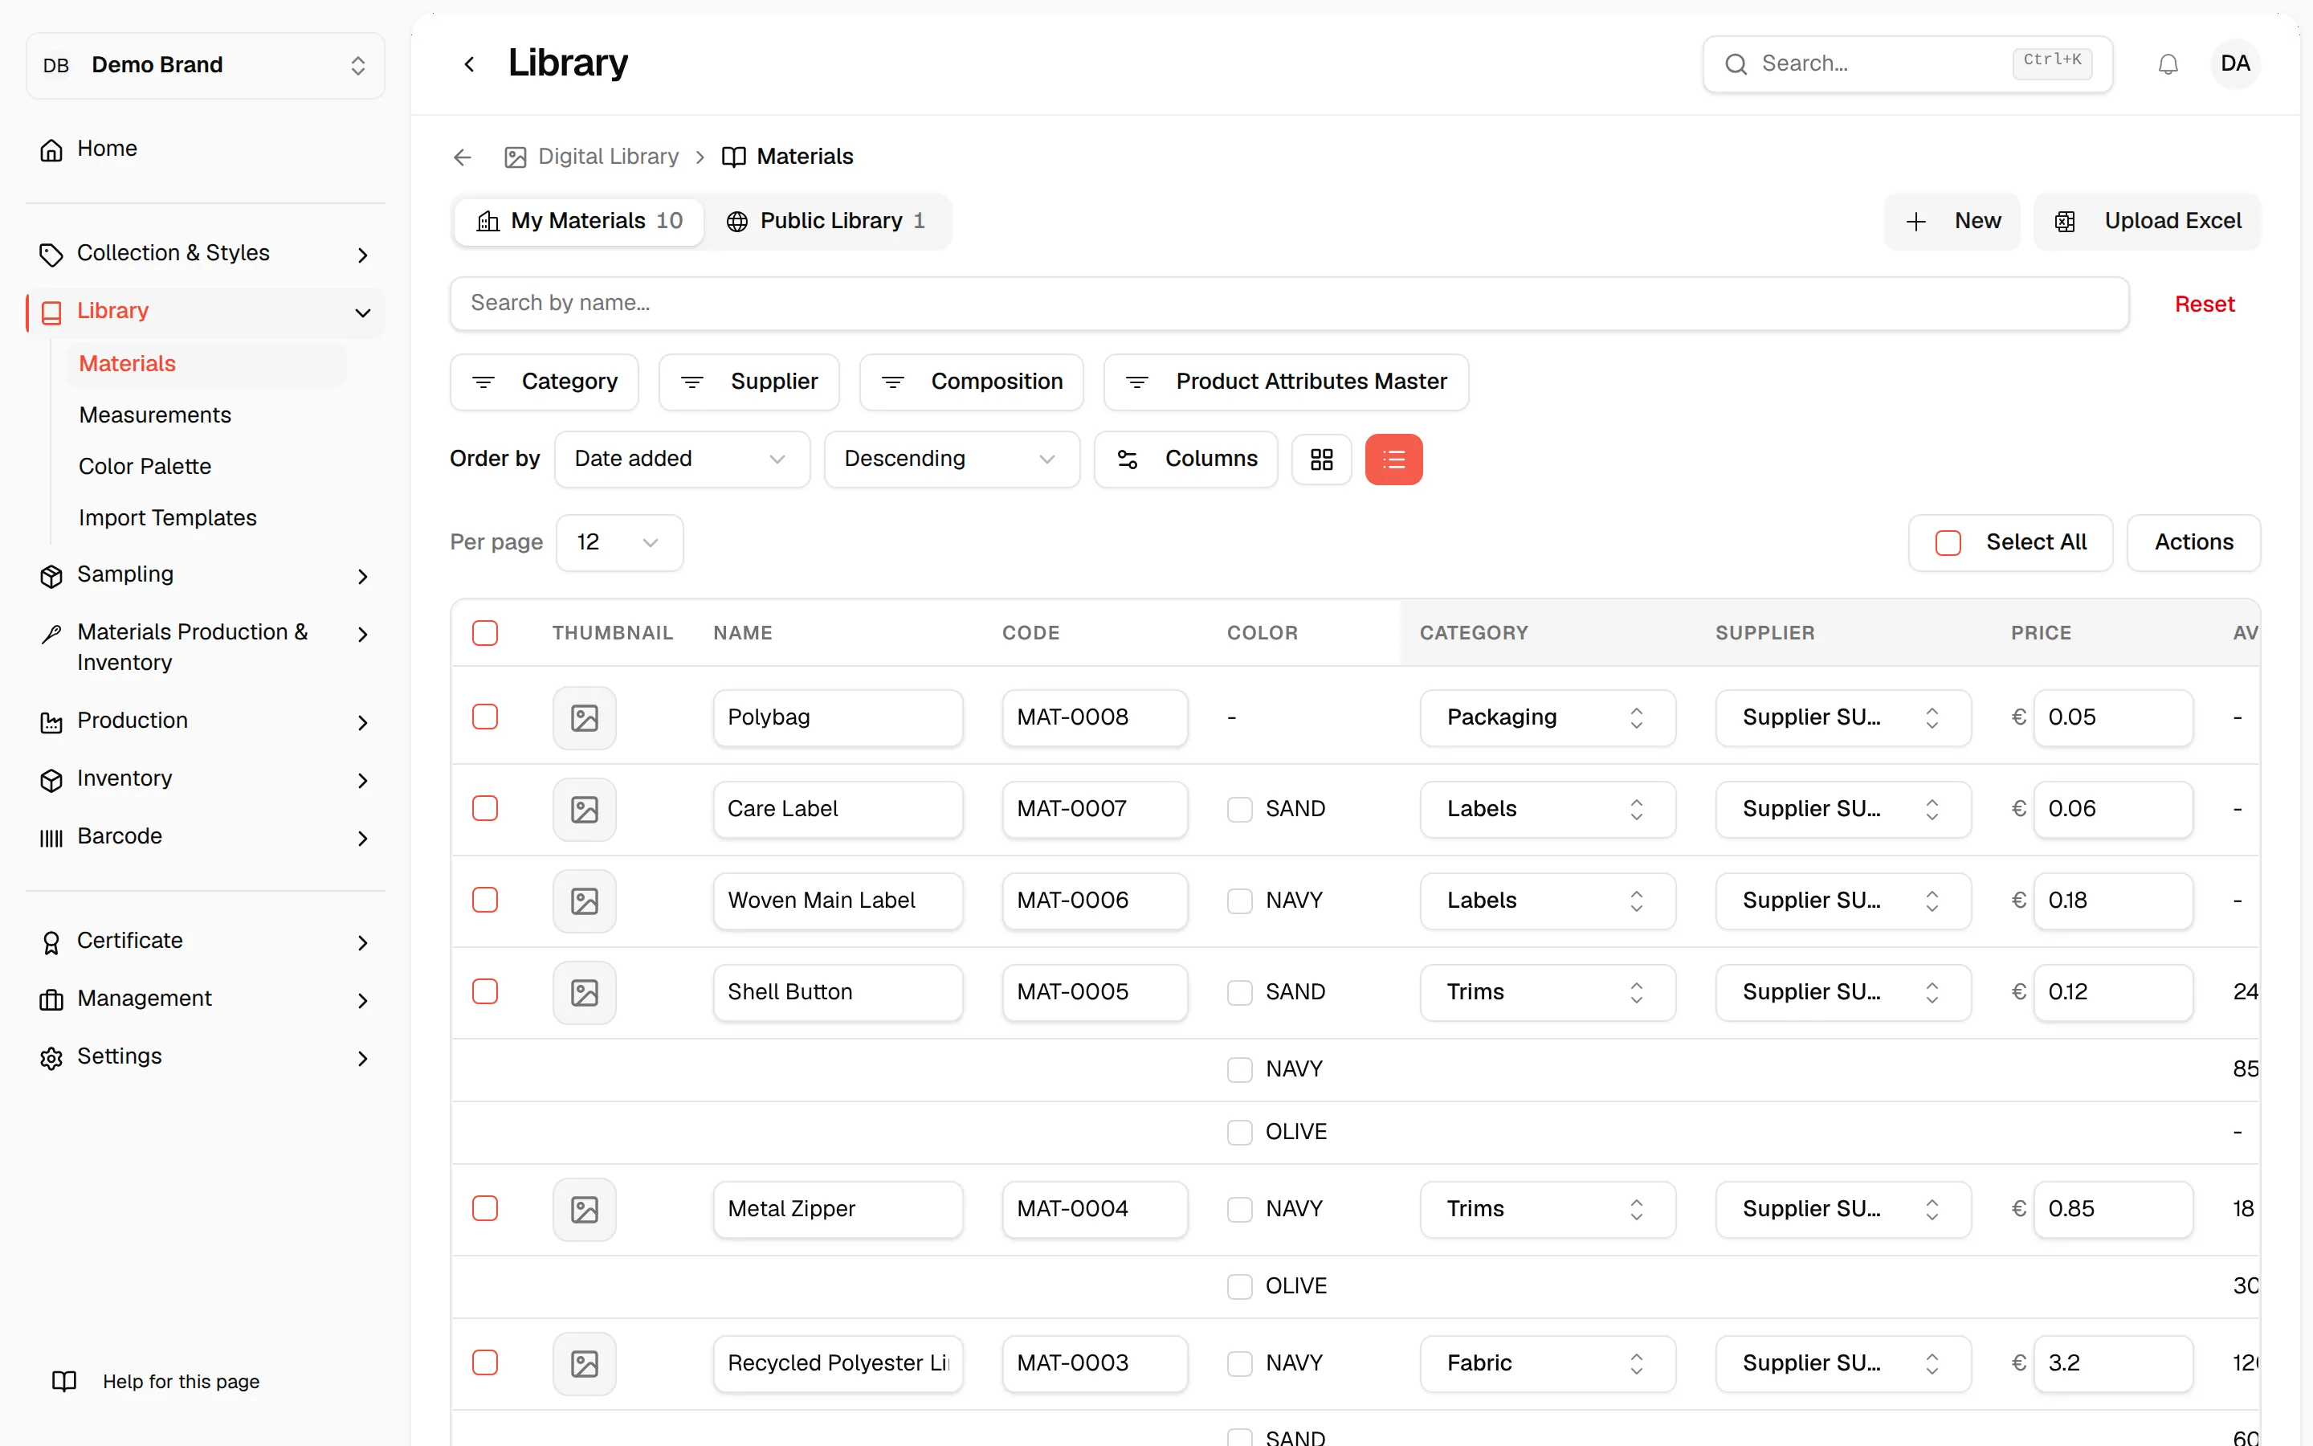The width and height of the screenshot is (2313, 1446).
Task: Select the My Materials tab
Action: coord(579,221)
